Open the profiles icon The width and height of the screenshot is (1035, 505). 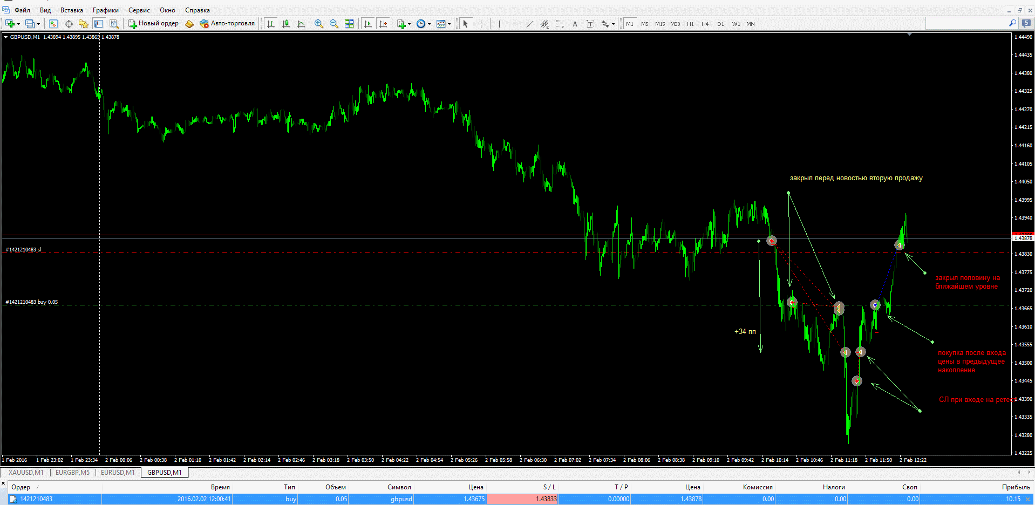tap(30, 24)
